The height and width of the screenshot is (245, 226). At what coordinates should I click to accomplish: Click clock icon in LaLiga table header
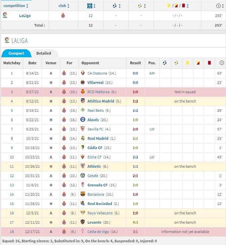tap(222, 63)
